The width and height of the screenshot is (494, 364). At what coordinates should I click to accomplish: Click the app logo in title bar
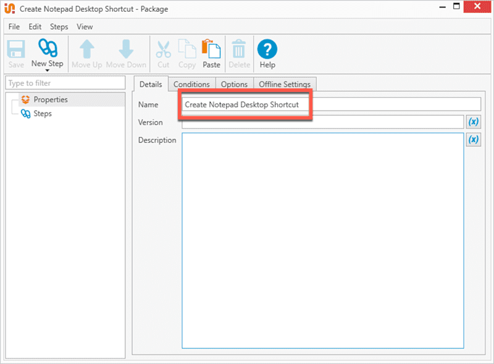10,9
